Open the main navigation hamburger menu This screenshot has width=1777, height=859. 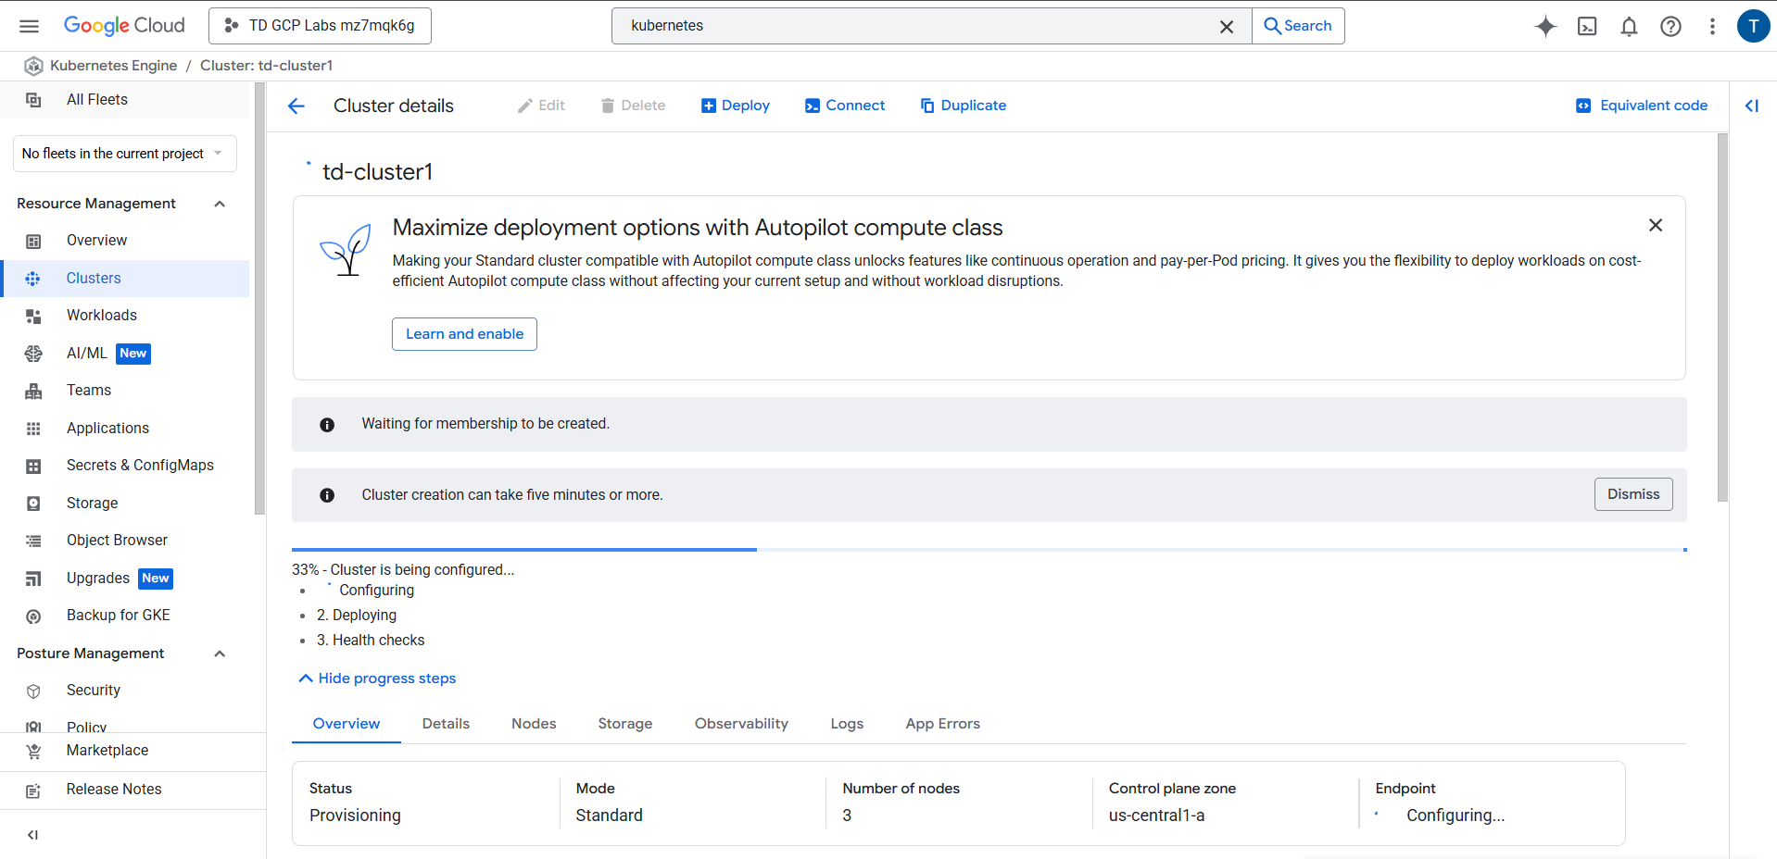tap(30, 26)
